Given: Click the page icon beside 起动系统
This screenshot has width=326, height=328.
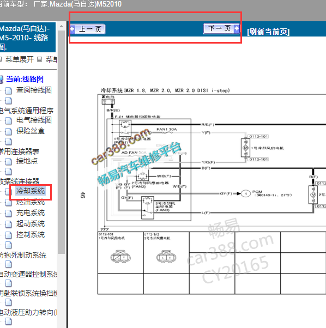Looking at the screenshot, I should 9,224.
